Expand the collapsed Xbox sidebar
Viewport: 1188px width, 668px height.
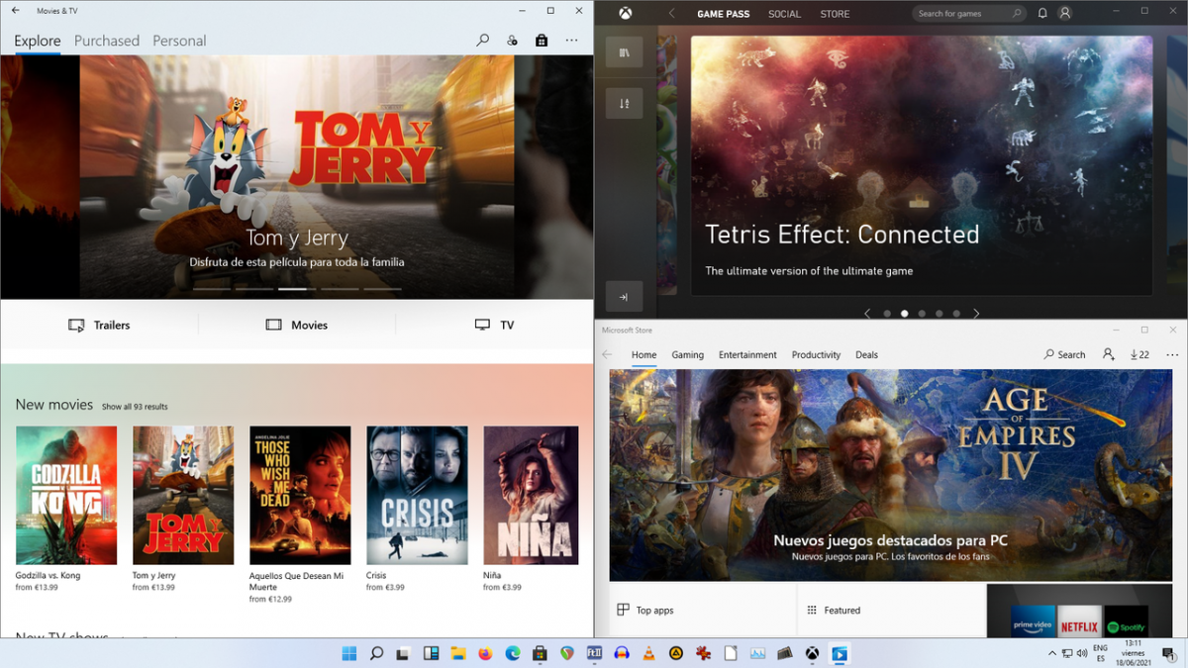coord(624,297)
